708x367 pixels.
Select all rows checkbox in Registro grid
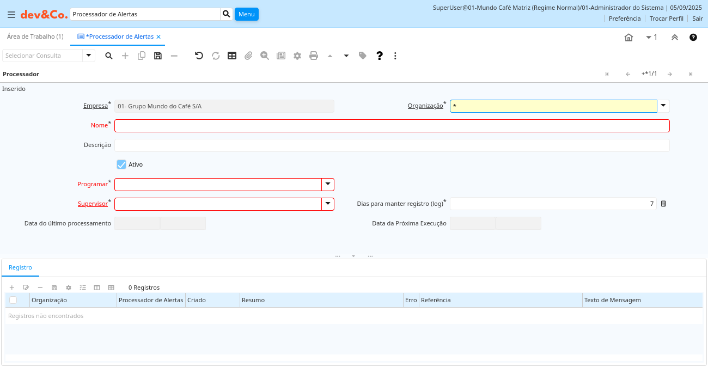tap(13, 300)
